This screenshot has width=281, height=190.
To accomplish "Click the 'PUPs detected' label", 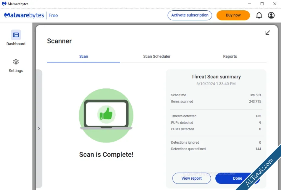I will tap(182, 123).
